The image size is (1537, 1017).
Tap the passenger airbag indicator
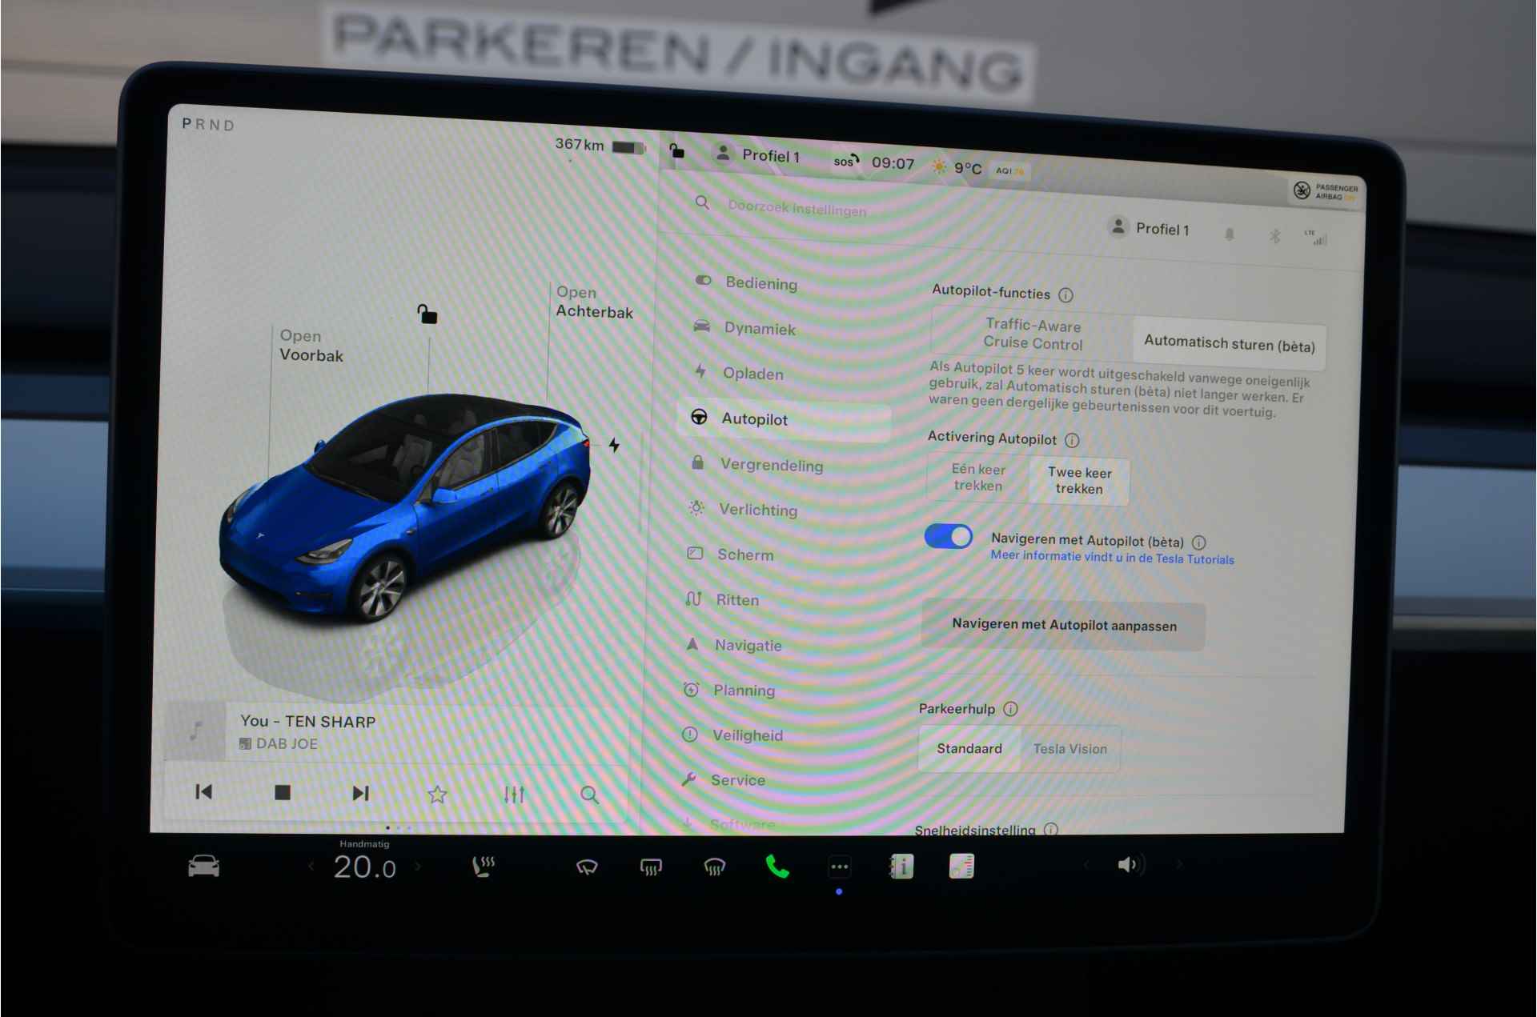(1325, 191)
